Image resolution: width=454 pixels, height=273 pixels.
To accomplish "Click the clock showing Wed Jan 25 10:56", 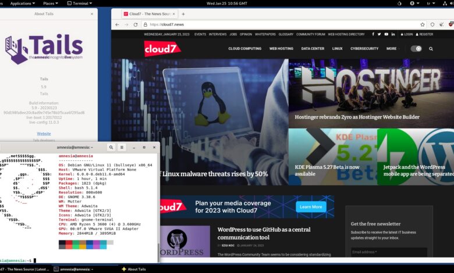I will click(x=227, y=3).
